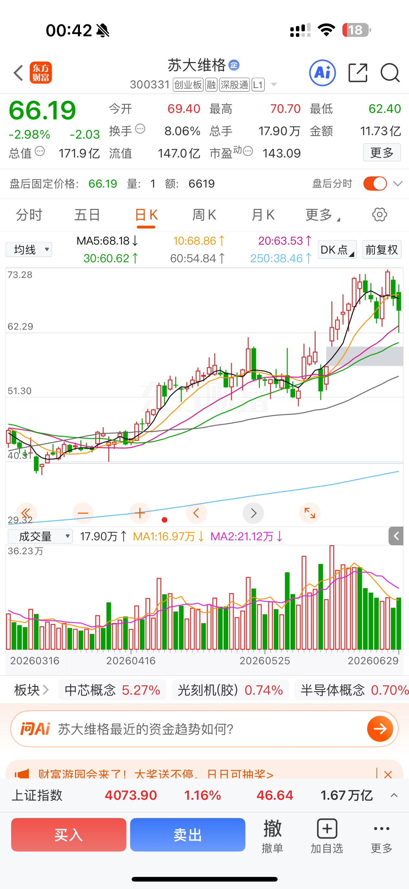Tap the blue 卖出 button

tap(187, 835)
